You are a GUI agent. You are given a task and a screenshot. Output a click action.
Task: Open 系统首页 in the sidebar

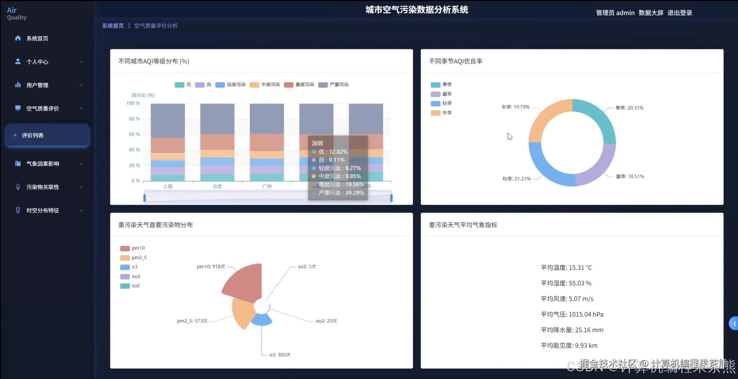[47, 38]
